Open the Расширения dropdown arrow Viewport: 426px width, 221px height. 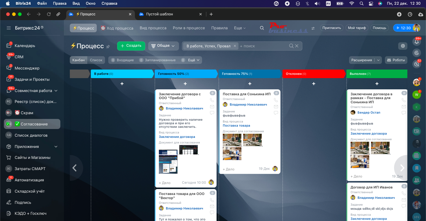pos(378,60)
